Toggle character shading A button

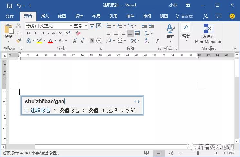[x=92, y=41]
